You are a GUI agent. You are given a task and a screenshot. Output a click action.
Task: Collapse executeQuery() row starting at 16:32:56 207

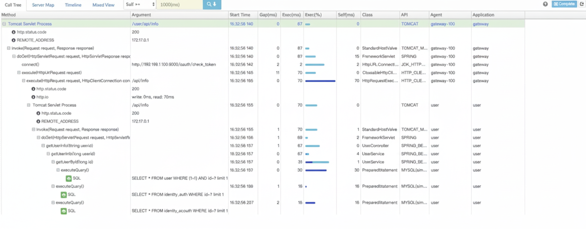pyautogui.click(x=53, y=203)
